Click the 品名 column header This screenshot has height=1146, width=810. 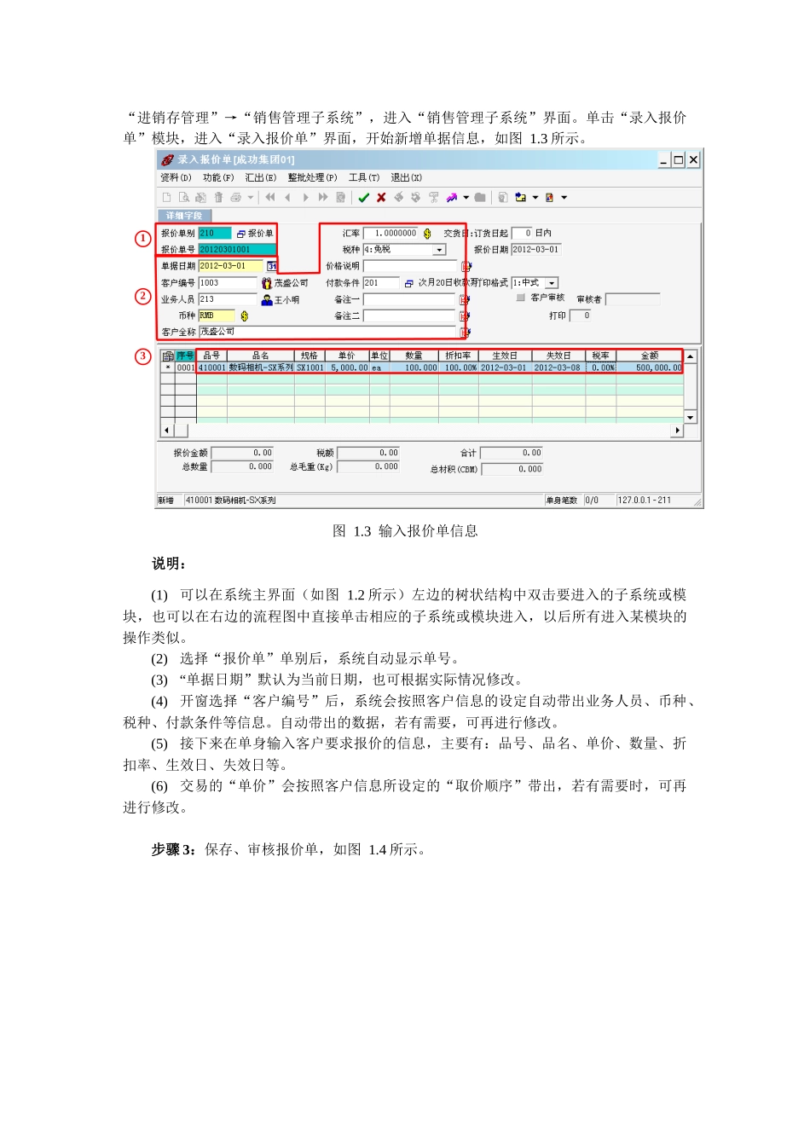click(x=260, y=356)
